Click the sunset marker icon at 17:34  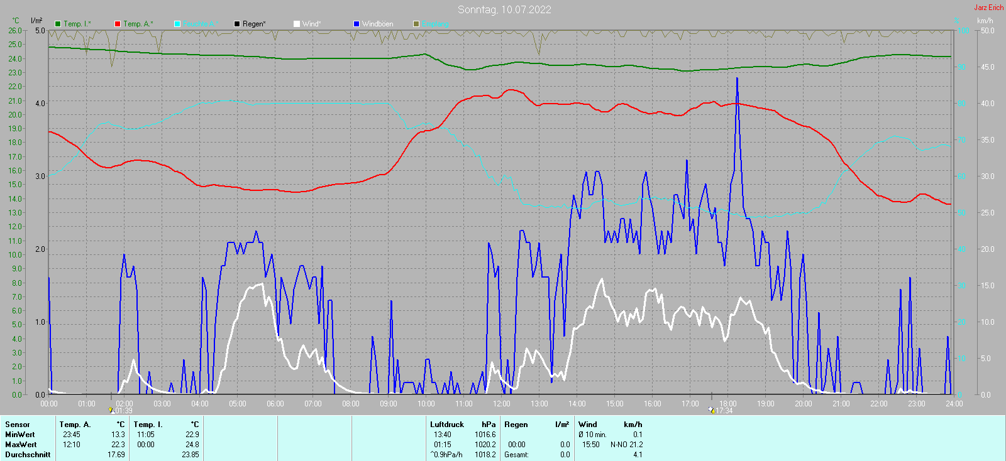pyautogui.click(x=712, y=410)
